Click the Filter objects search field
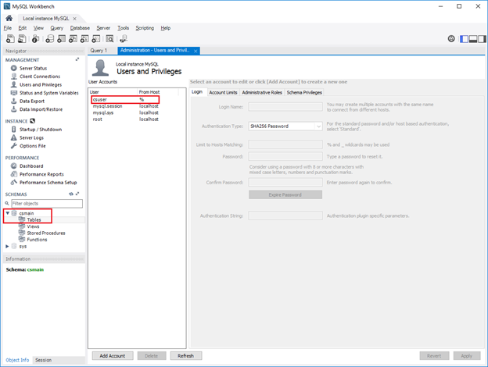Viewport: 488px width, 367px height. click(47, 204)
